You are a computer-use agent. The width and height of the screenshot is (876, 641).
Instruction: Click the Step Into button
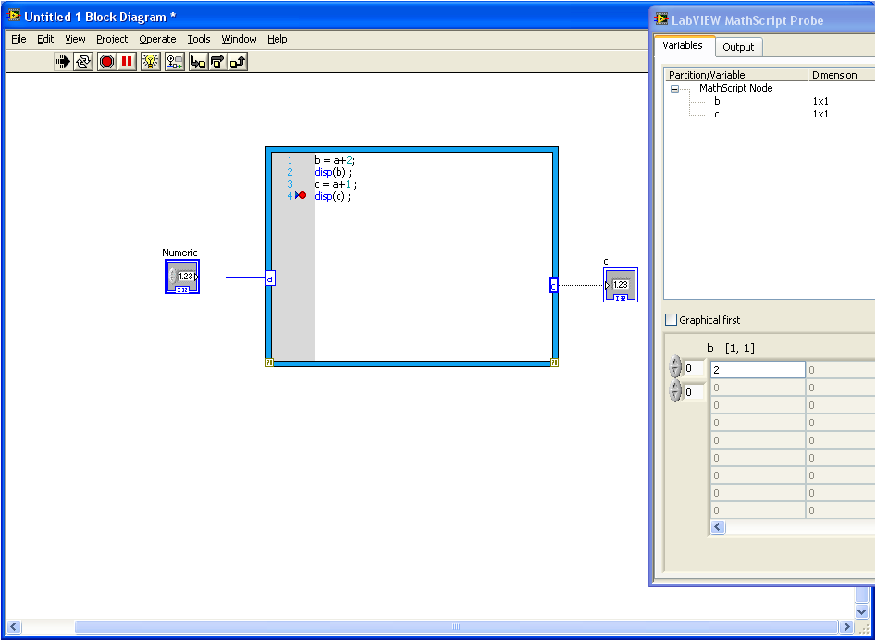click(x=198, y=62)
